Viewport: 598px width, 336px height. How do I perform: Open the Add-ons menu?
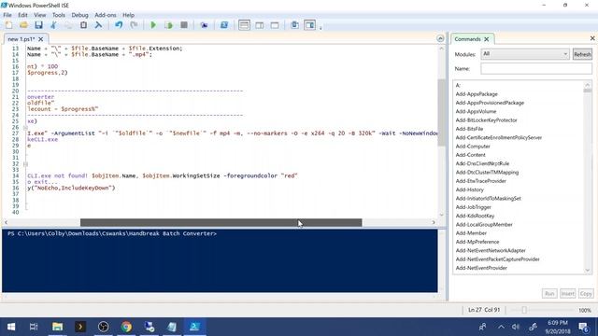[x=106, y=15]
